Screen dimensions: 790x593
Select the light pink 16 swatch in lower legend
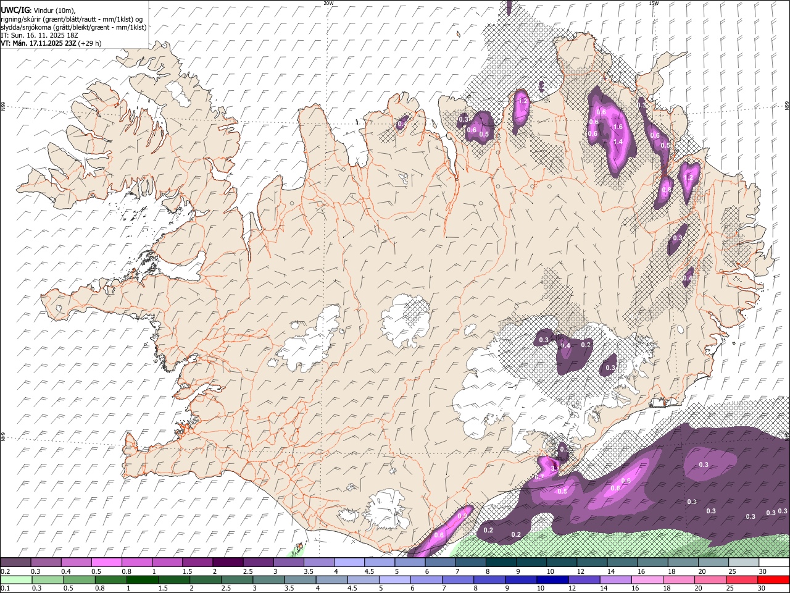click(x=647, y=579)
